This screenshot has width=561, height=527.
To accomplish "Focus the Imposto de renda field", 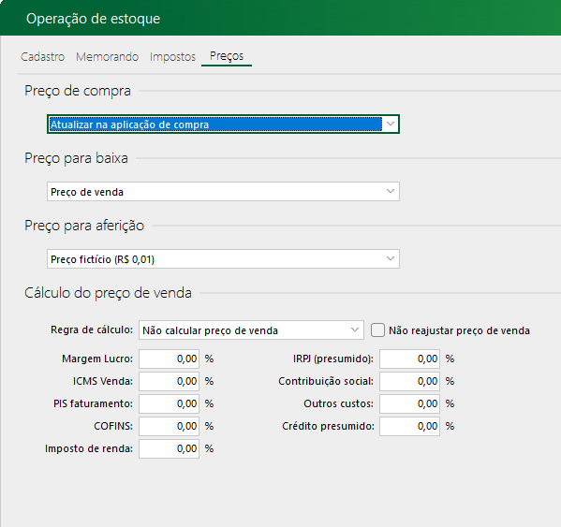I will coord(169,448).
